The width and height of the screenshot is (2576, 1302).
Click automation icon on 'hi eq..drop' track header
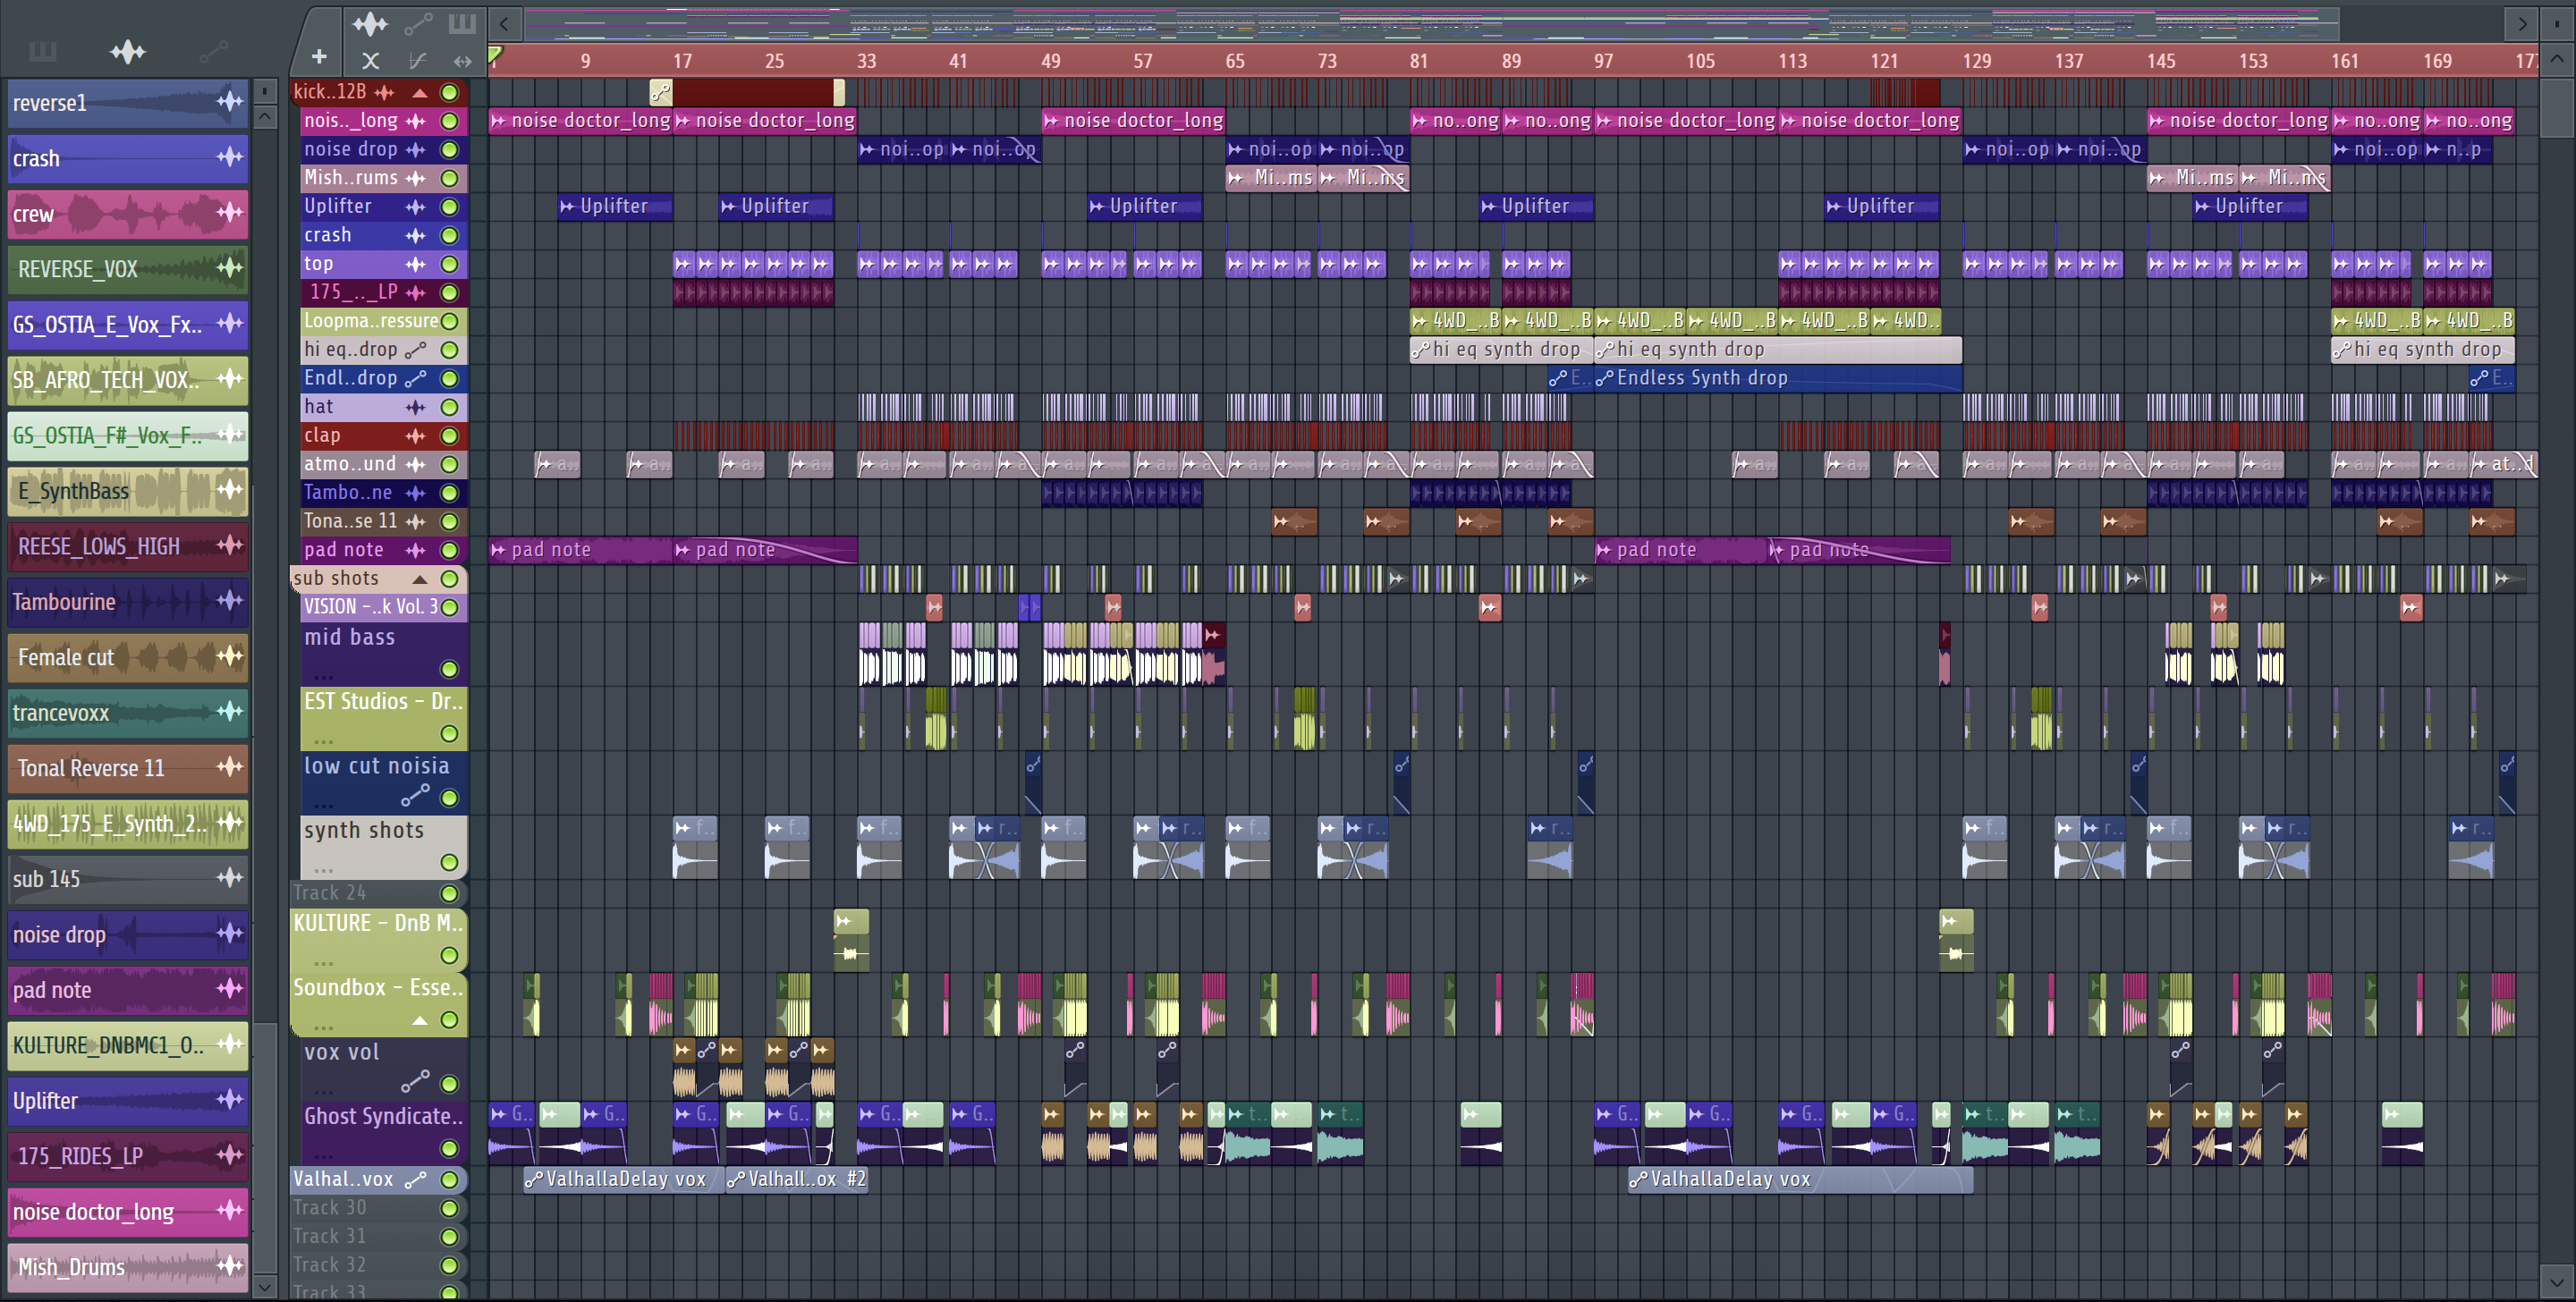(415, 350)
